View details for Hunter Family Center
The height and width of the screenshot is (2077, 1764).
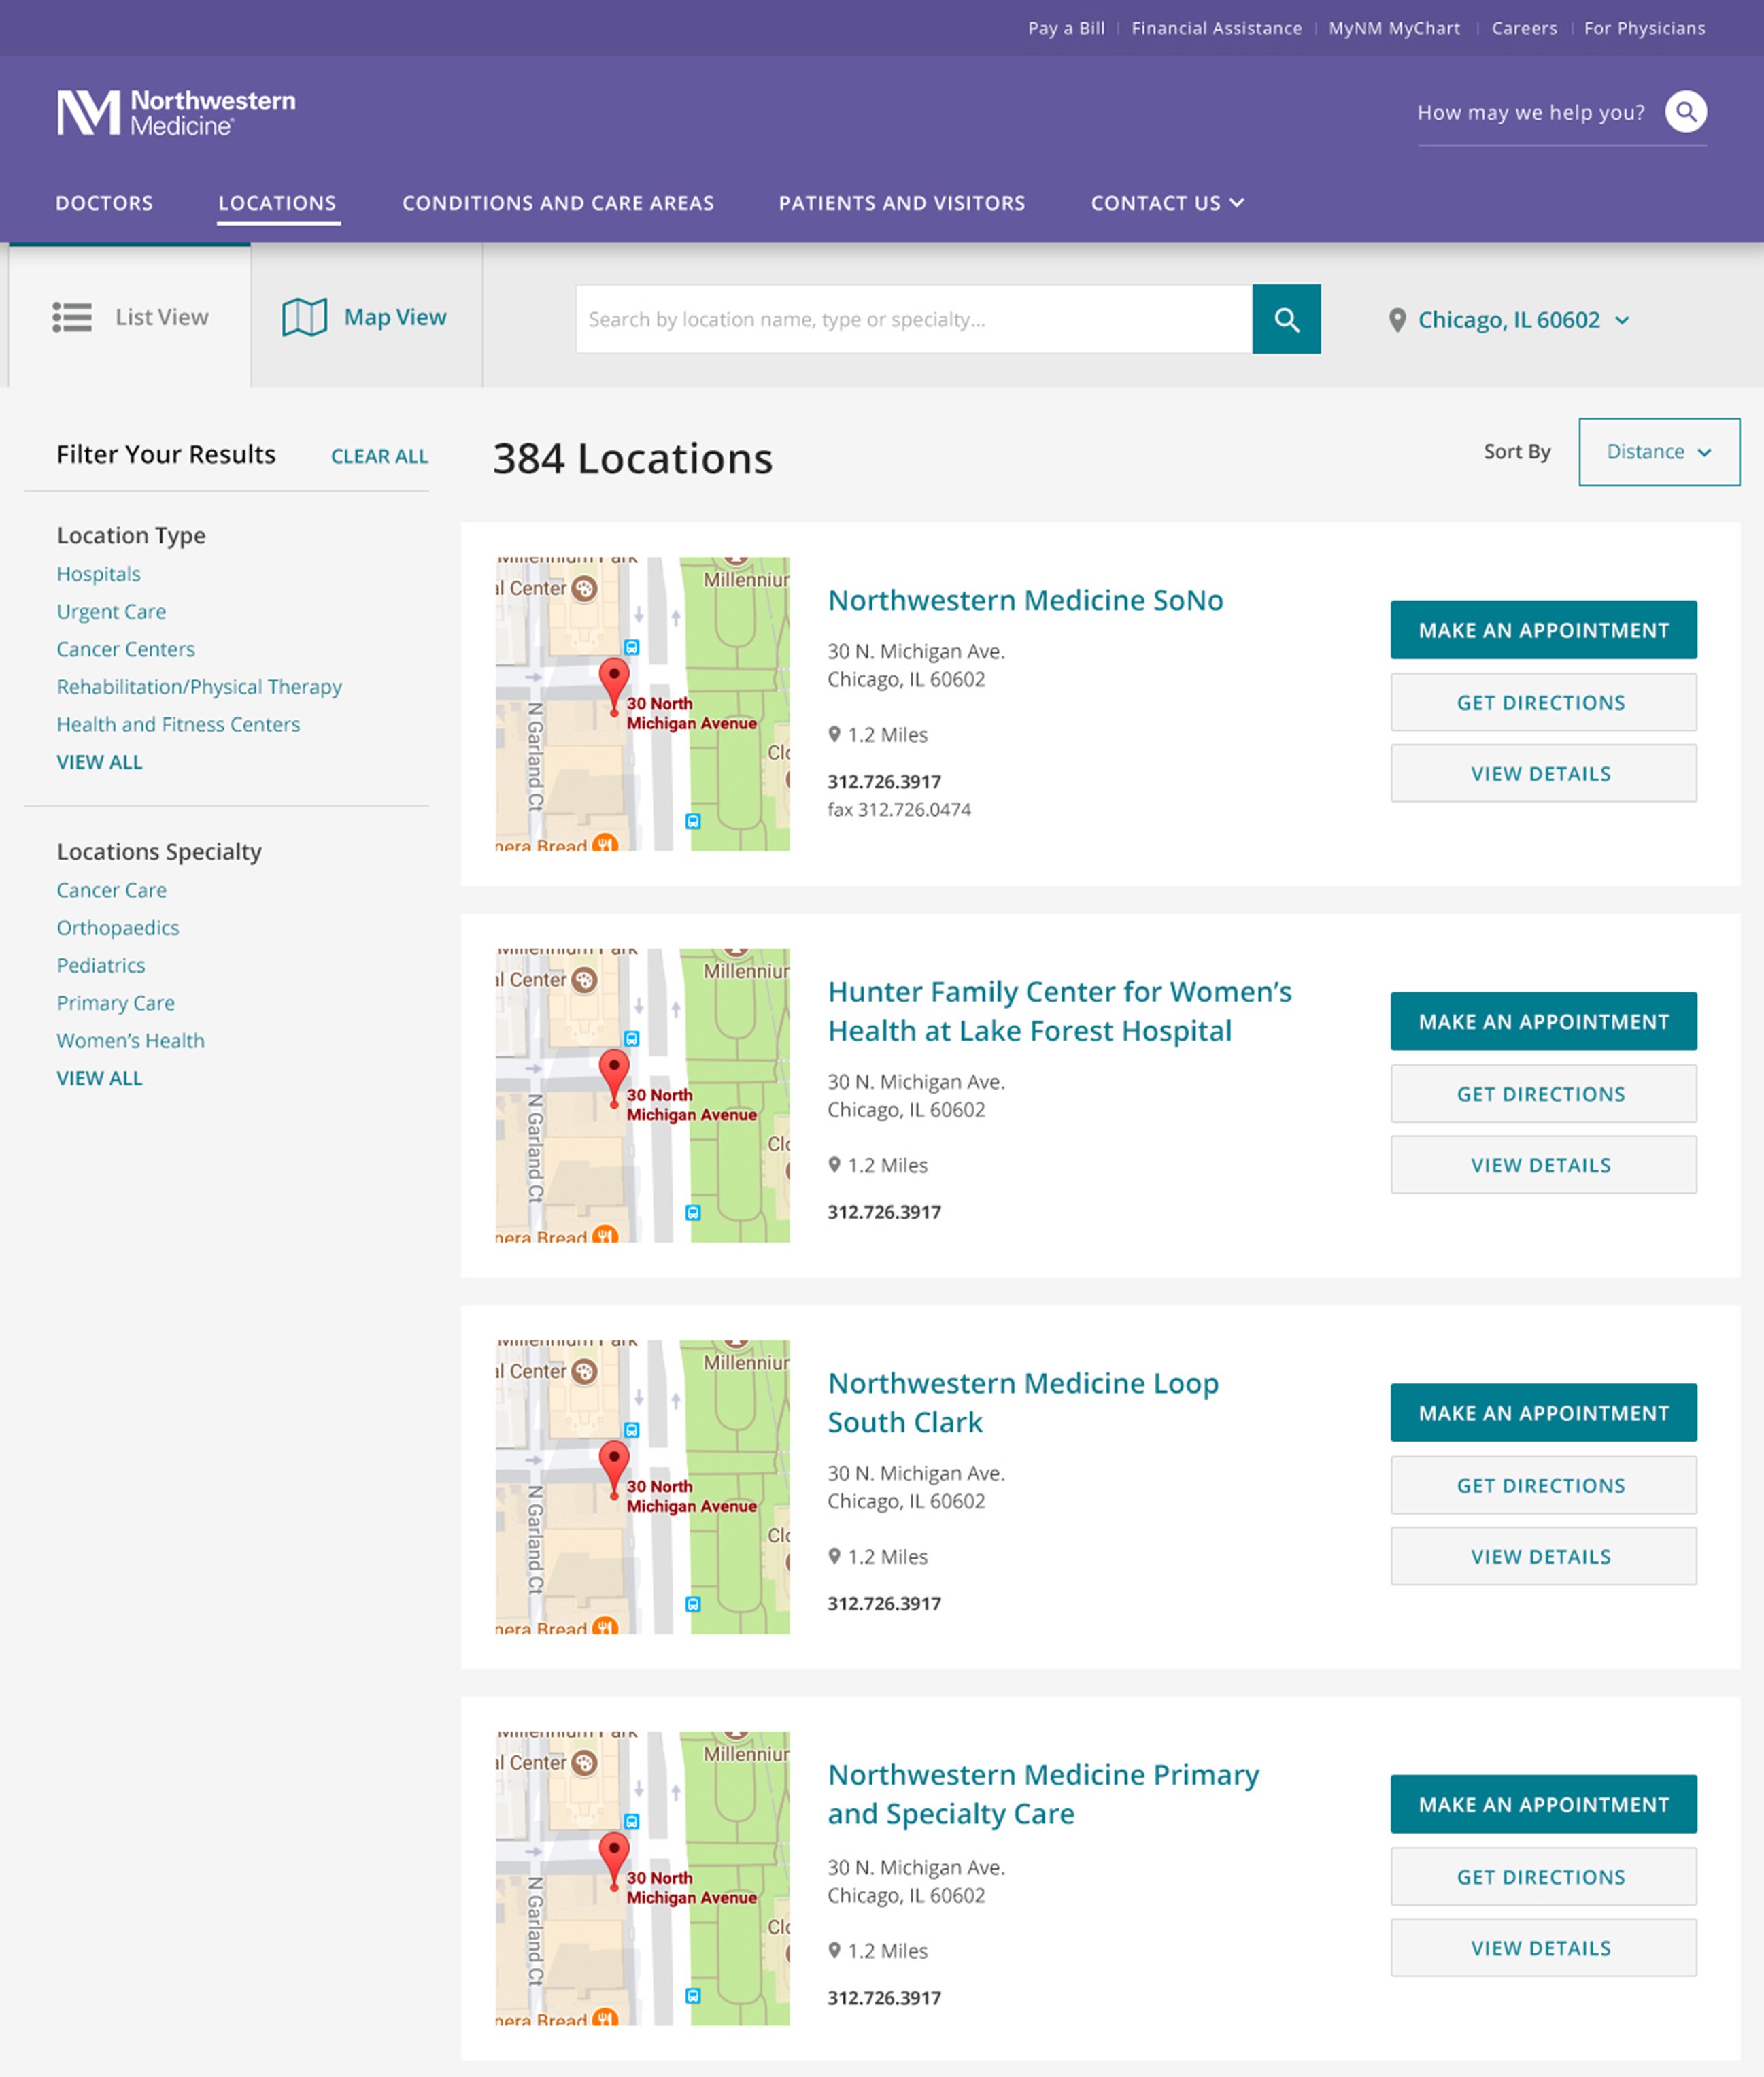coord(1543,1164)
